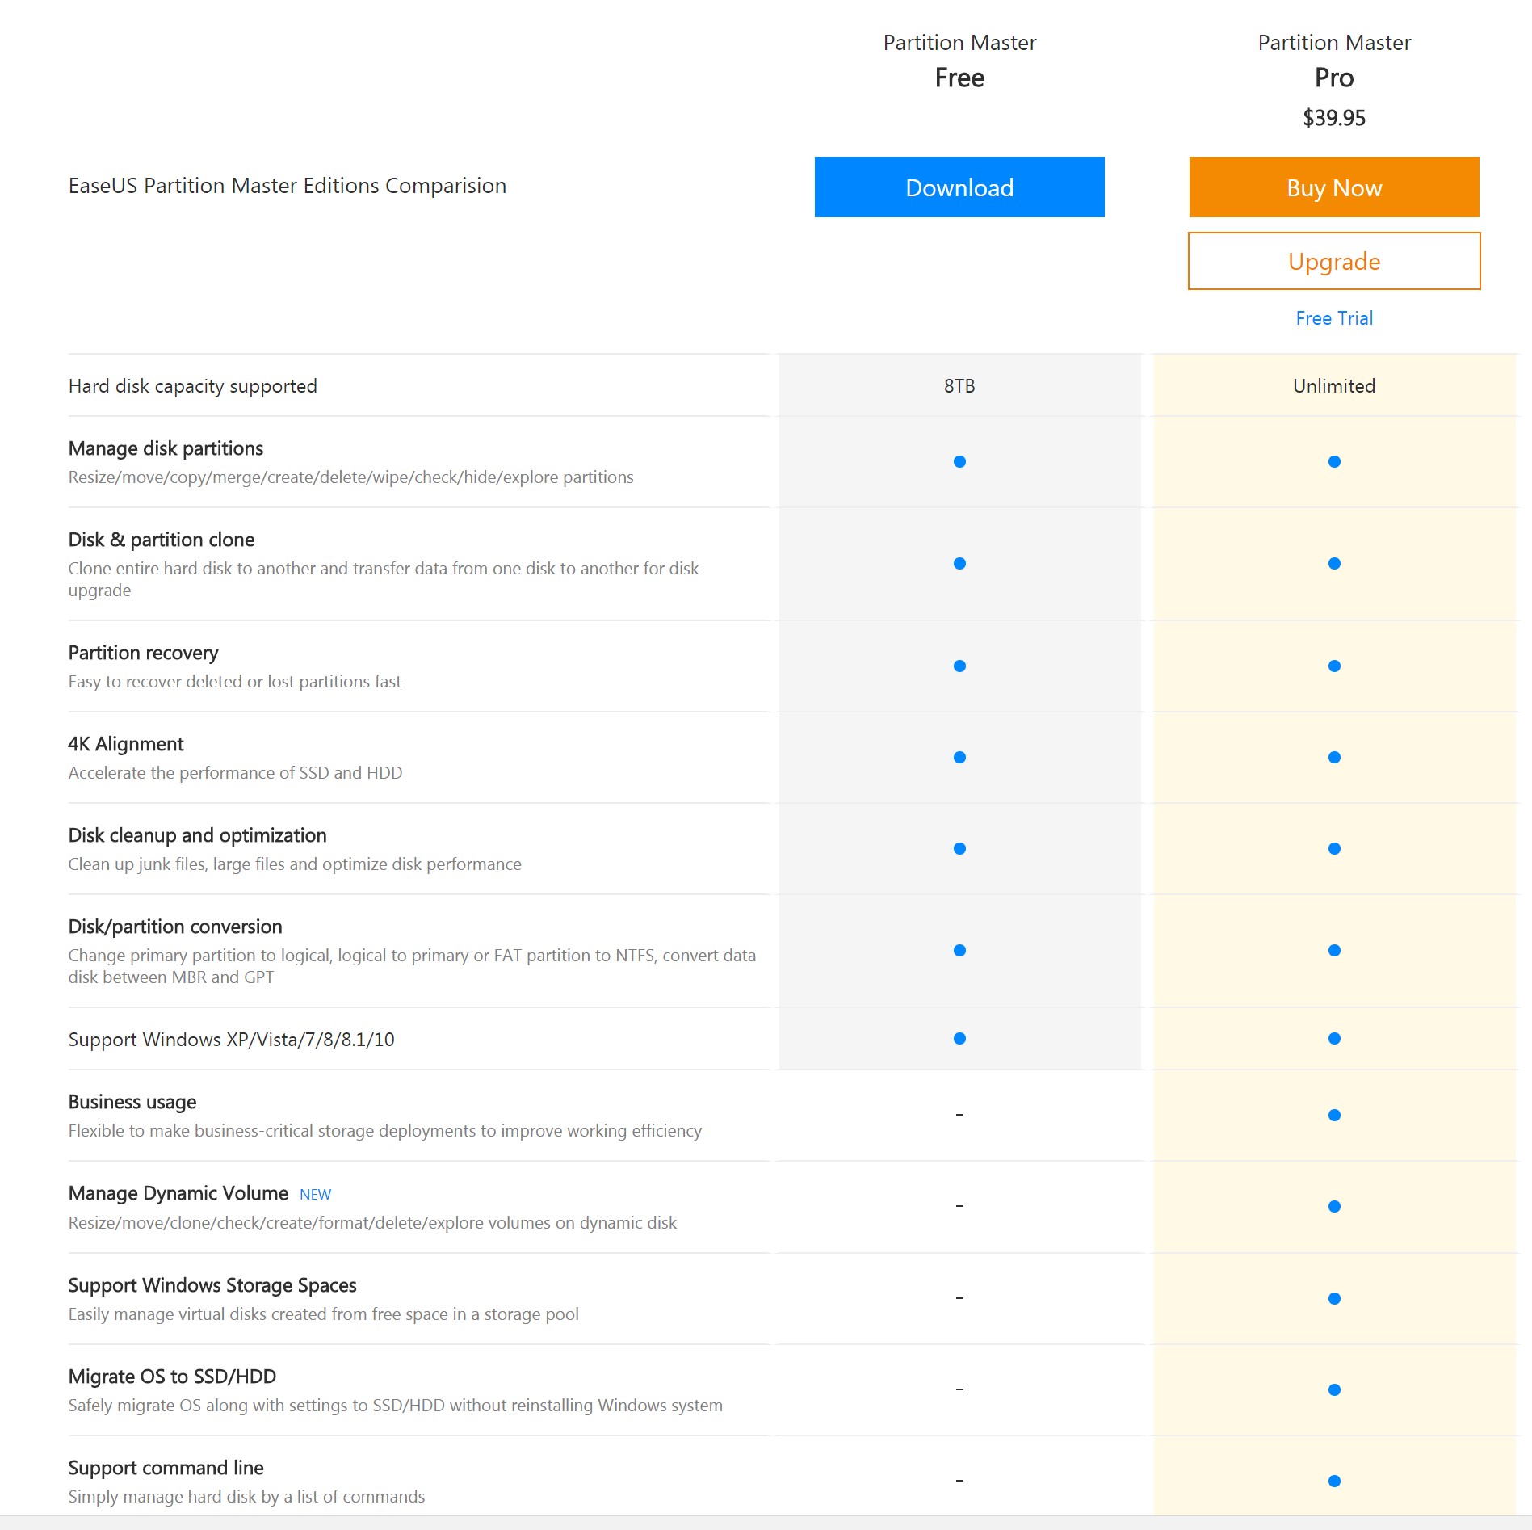1532x1530 pixels.
Task: Click the blue Download button
Action: tap(959, 187)
